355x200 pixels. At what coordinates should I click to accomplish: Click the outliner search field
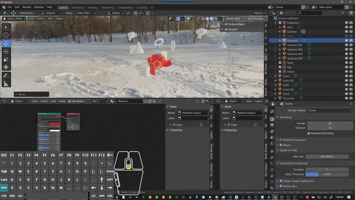coord(309,13)
